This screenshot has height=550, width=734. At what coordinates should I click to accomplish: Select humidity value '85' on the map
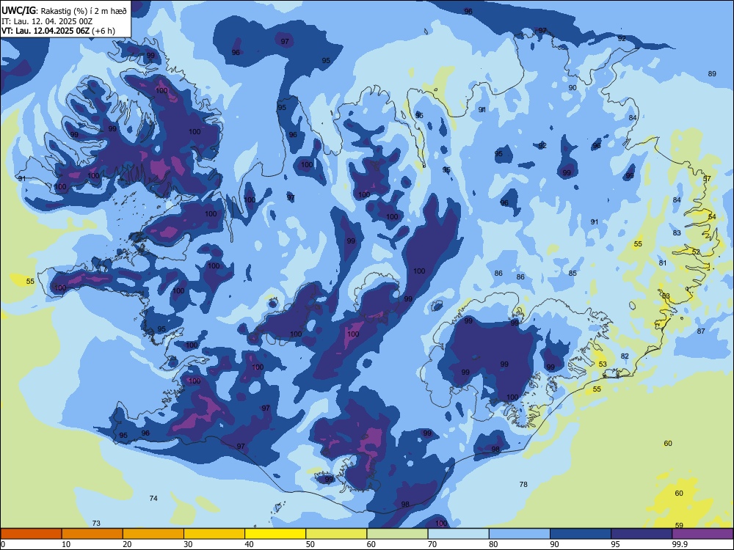(x=573, y=273)
